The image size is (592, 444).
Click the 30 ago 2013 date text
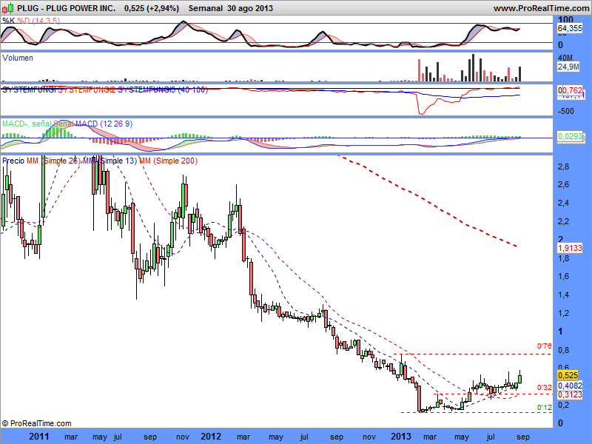click(x=250, y=8)
